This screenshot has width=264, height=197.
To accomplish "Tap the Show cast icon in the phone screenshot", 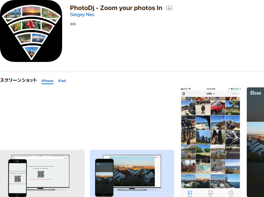I will point(190,192).
